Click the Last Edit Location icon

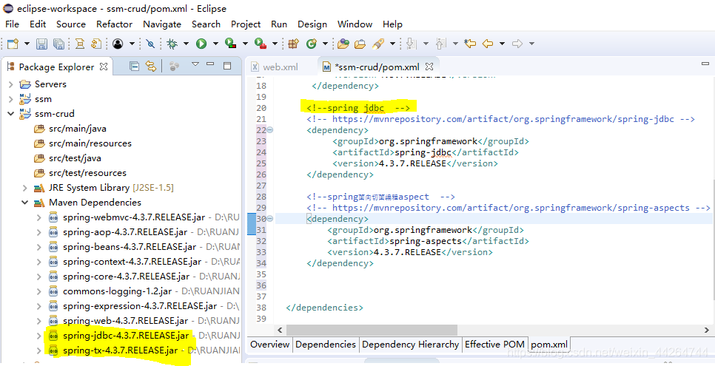[x=470, y=44]
